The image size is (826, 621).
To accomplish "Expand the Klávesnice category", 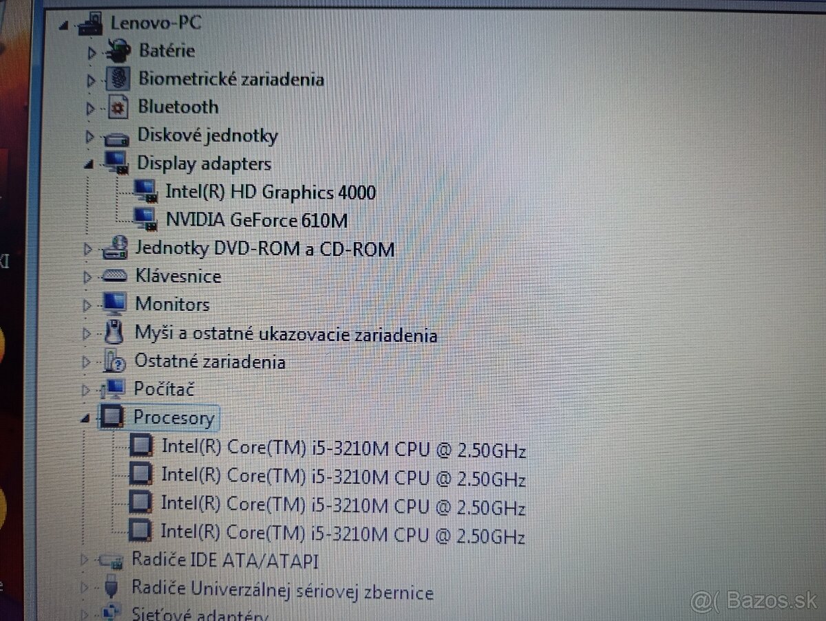I will point(87,277).
